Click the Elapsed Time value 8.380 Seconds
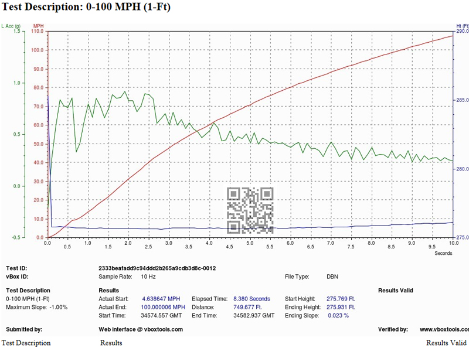The image size is (469, 348). pos(253,299)
